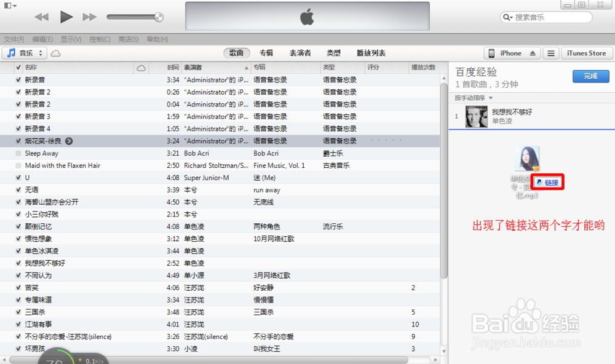The height and width of the screenshot is (364, 615).
Task: Click the play button
Action: pos(66,17)
